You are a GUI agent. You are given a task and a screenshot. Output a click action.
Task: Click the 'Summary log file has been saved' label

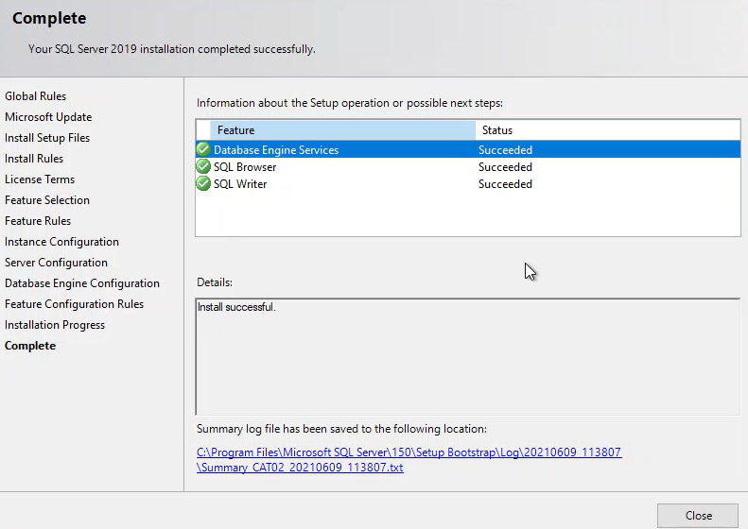341,429
